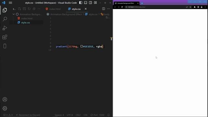Image resolution: width=208 pixels, height=117 pixels.
Task: Collapse all folders in Explorer
Action: click(34, 9)
